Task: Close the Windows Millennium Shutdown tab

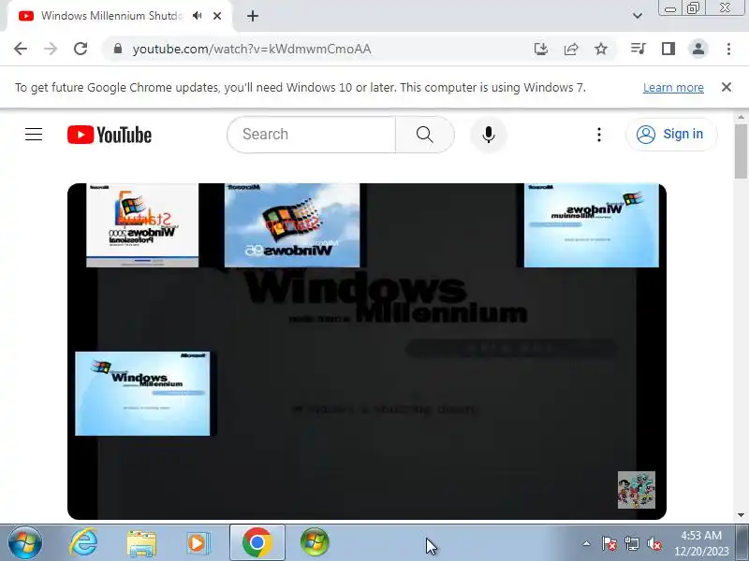Action: click(x=217, y=16)
